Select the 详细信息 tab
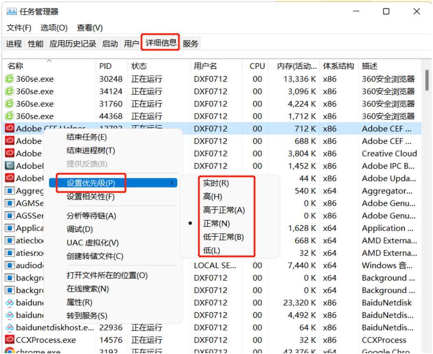433x354 pixels. (x=161, y=43)
